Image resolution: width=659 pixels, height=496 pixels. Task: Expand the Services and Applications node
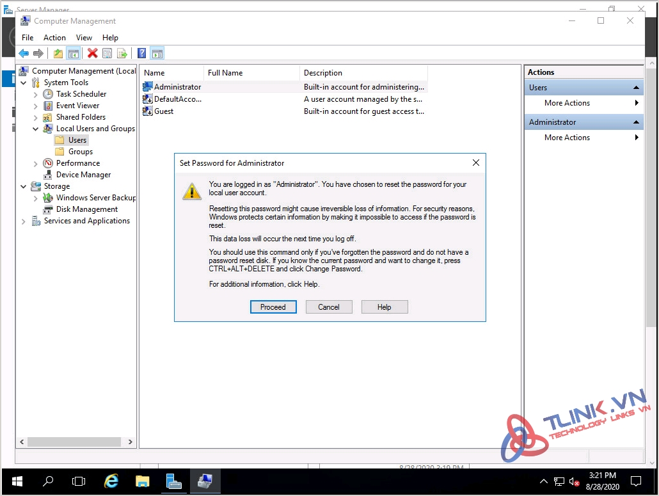click(x=24, y=221)
